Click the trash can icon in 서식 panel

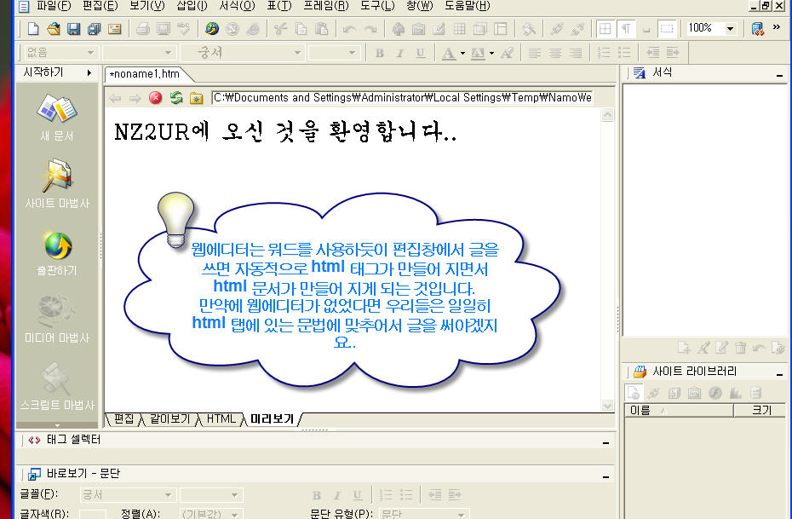pos(741,347)
